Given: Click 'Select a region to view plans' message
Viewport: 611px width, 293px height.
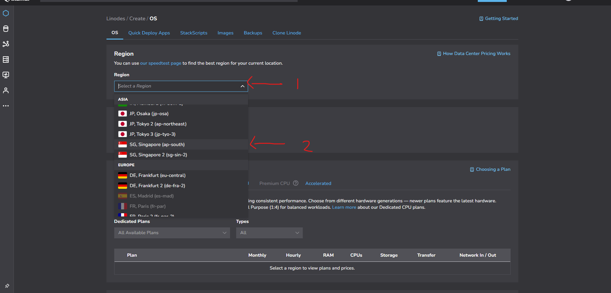Looking at the screenshot, I should (x=312, y=268).
